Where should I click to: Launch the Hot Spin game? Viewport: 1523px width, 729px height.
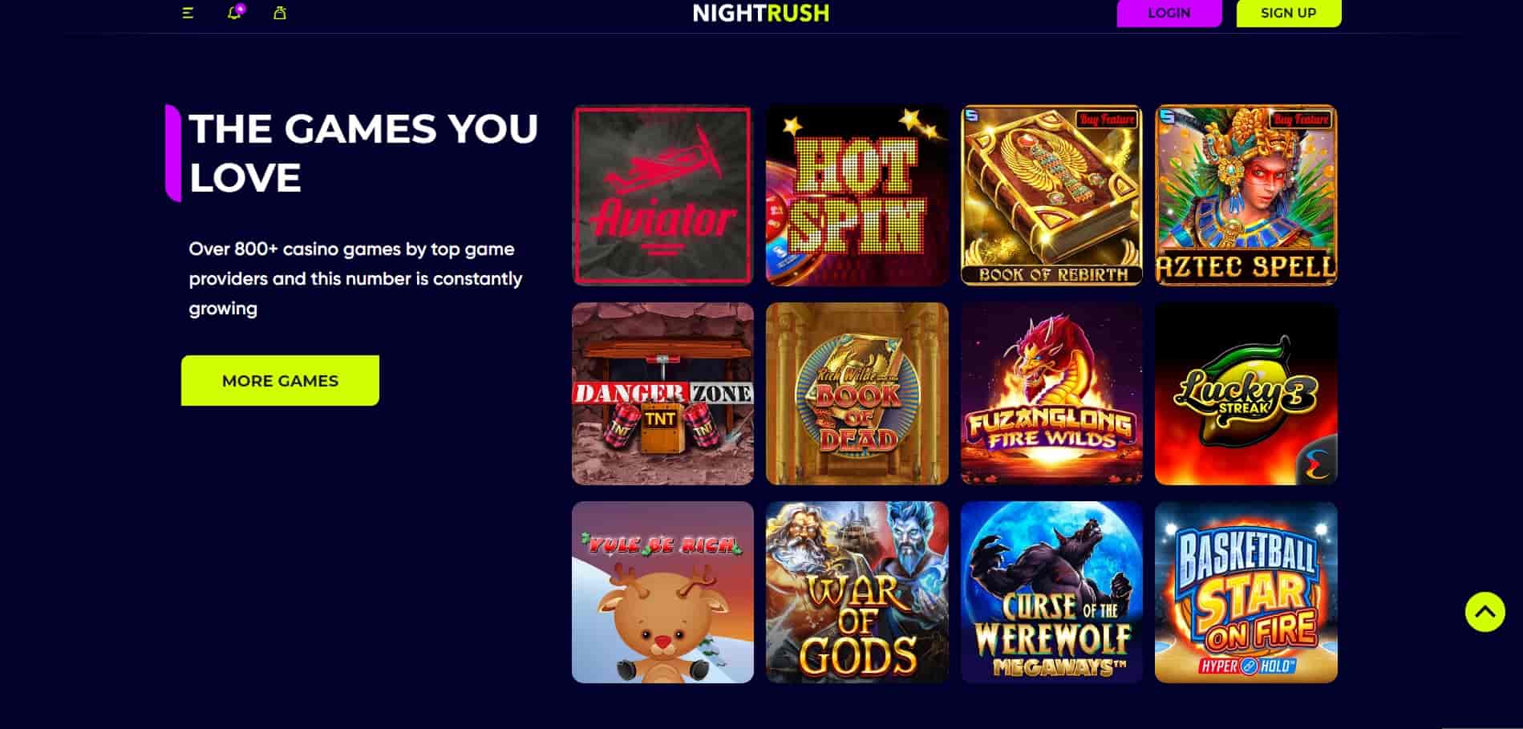[x=857, y=195]
